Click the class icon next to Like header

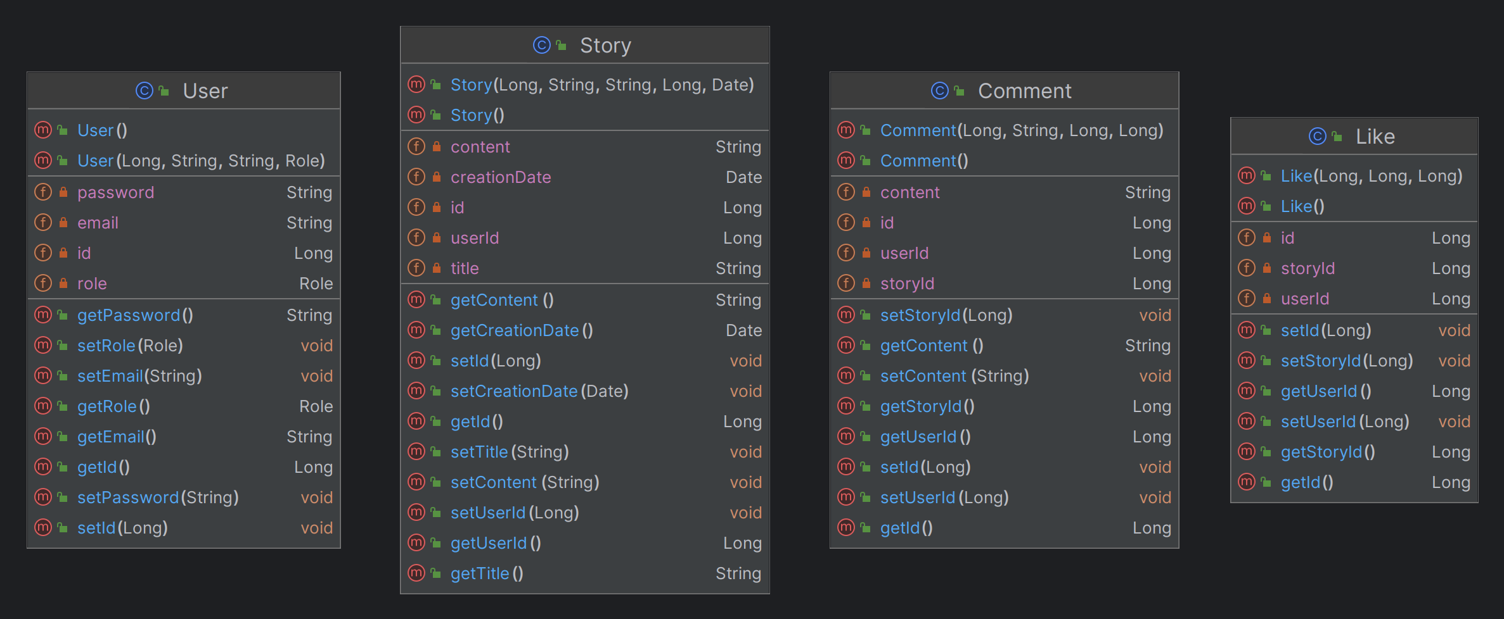[x=1318, y=137]
